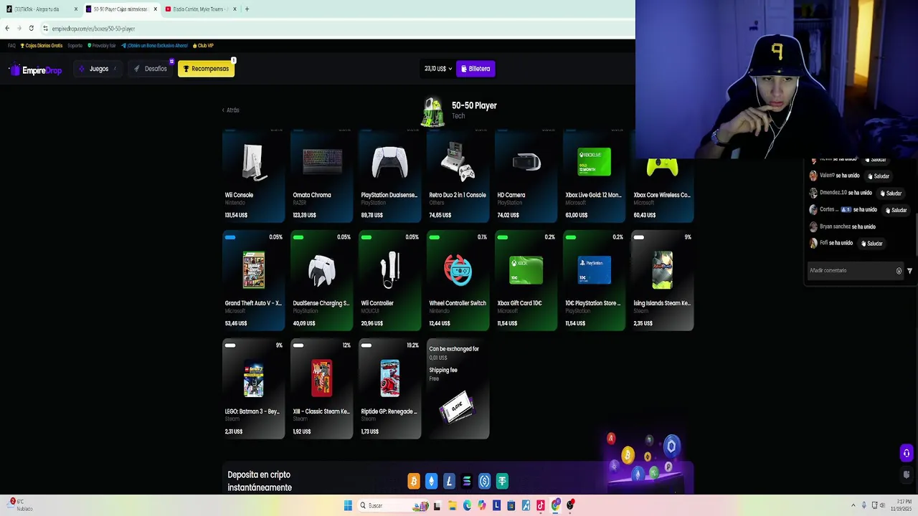Select the LEGO Batman 3 card
918x516 pixels.
253,388
